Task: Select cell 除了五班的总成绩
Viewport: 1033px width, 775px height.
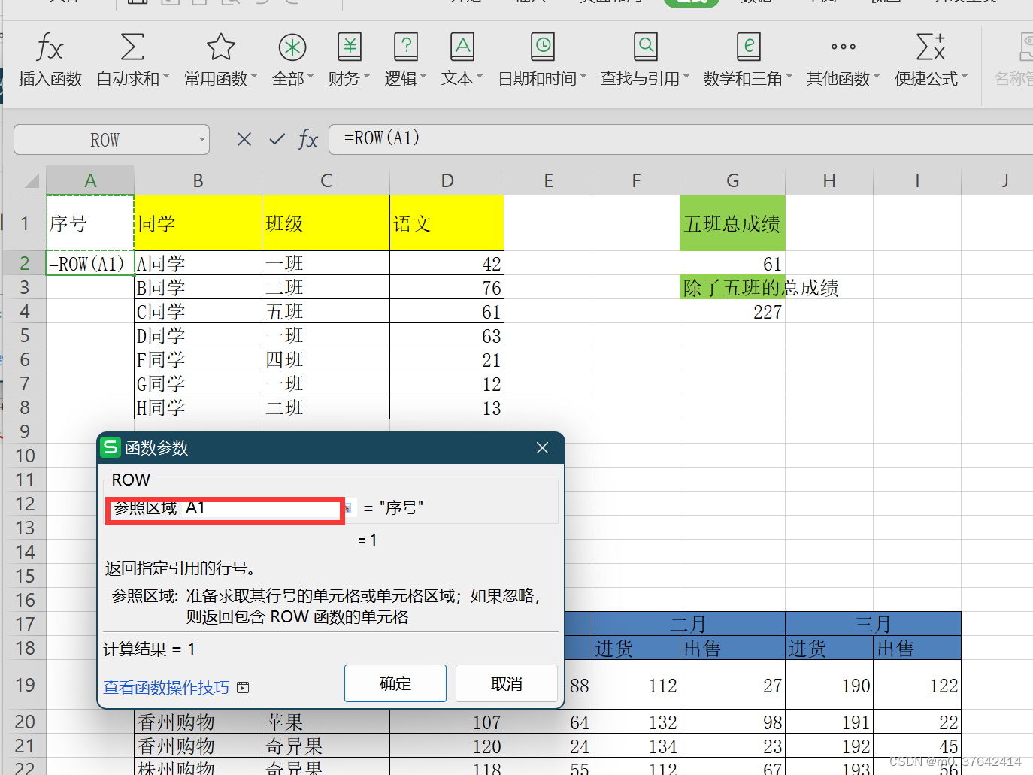Action: click(x=732, y=287)
